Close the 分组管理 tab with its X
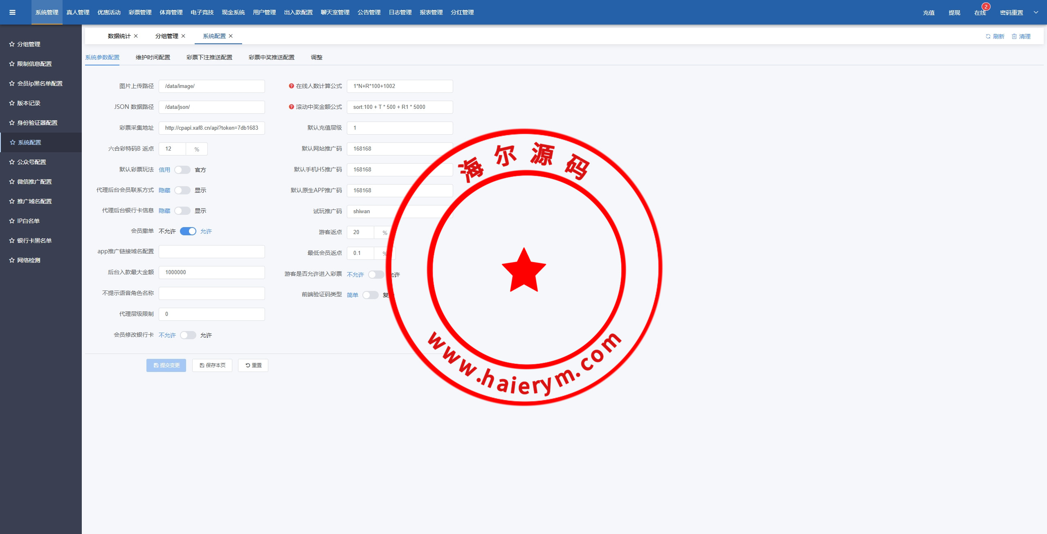This screenshot has height=534, width=1047. point(183,36)
